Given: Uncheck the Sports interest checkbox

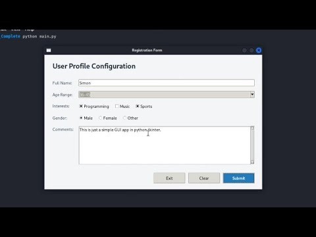Looking at the screenshot, I should click(x=138, y=106).
